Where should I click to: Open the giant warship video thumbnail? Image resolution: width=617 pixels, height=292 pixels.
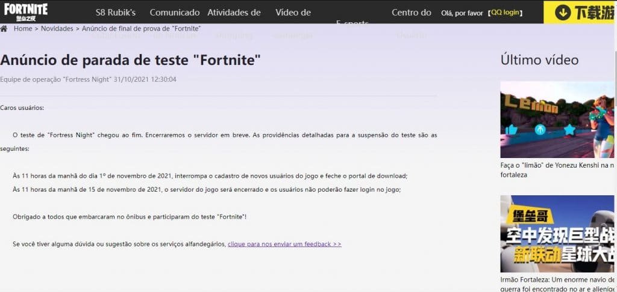click(x=557, y=234)
